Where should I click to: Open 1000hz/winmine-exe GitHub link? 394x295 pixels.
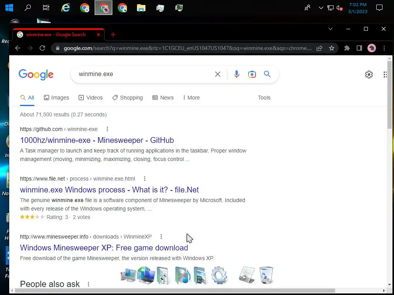click(97, 140)
